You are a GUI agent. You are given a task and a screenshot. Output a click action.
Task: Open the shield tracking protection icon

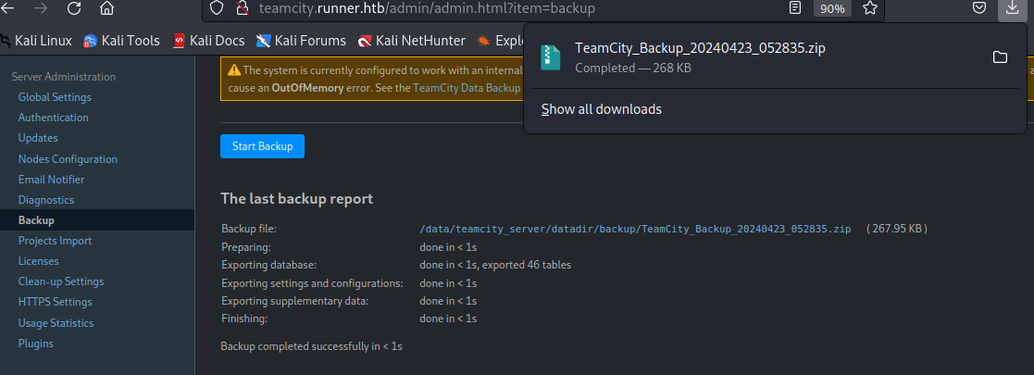coord(217,8)
